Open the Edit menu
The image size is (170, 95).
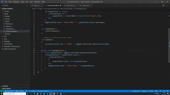(10, 2)
